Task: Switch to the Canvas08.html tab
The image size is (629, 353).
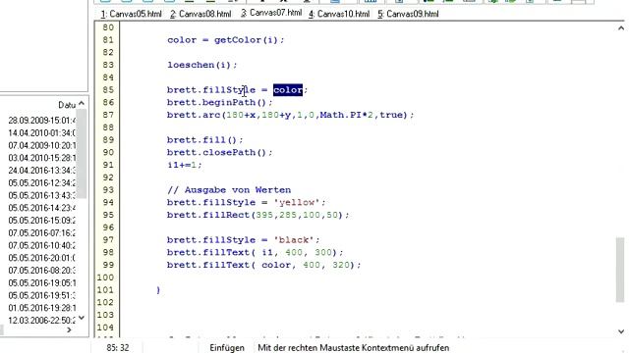Action: pyautogui.click(x=200, y=14)
